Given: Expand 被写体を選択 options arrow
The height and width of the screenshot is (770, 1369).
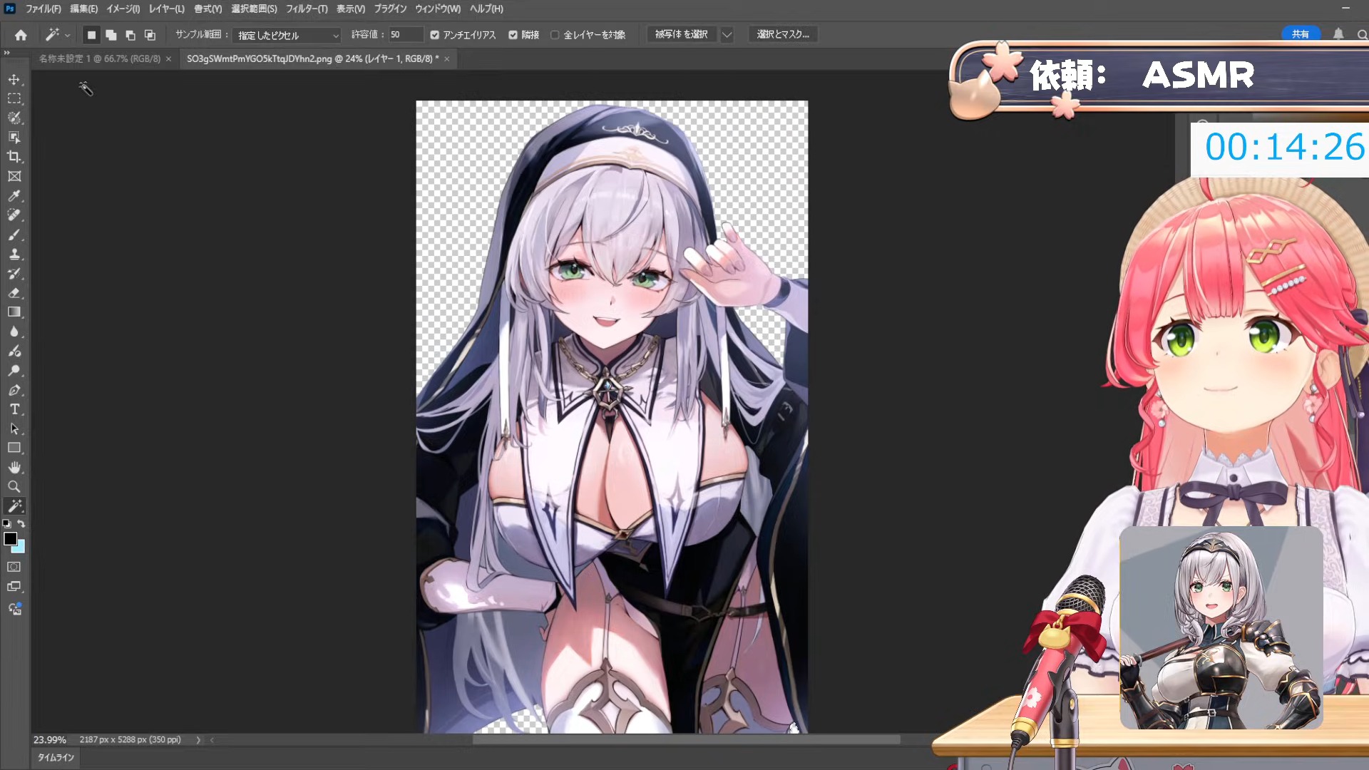Looking at the screenshot, I should coord(727,34).
